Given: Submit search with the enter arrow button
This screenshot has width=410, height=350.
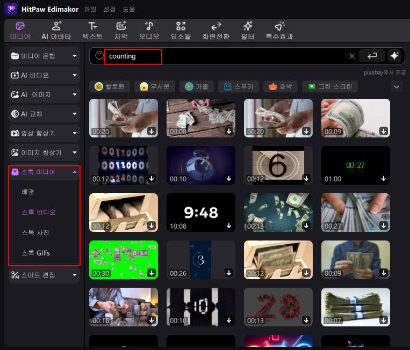Looking at the screenshot, I should [x=372, y=56].
